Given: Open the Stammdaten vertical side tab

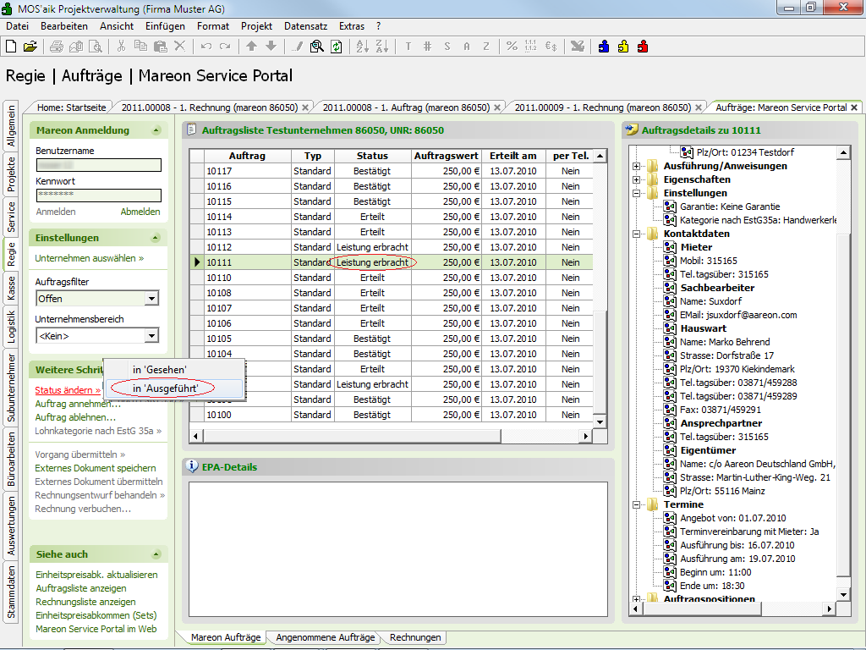Looking at the screenshot, I should click(11, 592).
